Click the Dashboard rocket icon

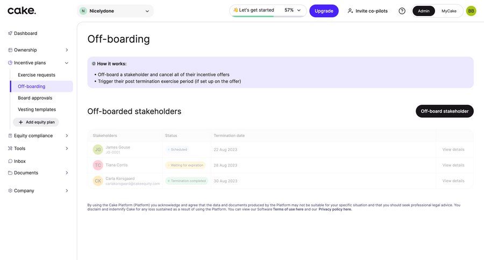point(10,33)
